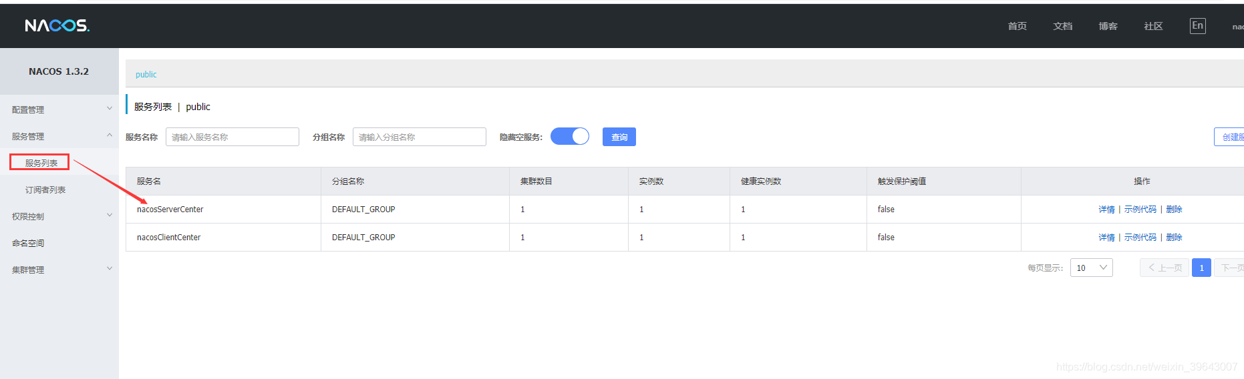1244x379 pixels.
Task: Open 命名空间 in the sidebar
Action: [x=28, y=244]
